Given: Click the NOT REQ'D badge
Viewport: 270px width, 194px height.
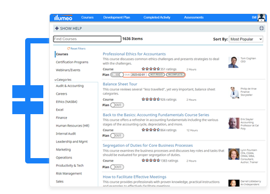Looking at the screenshot, I should (x=157, y=74).
